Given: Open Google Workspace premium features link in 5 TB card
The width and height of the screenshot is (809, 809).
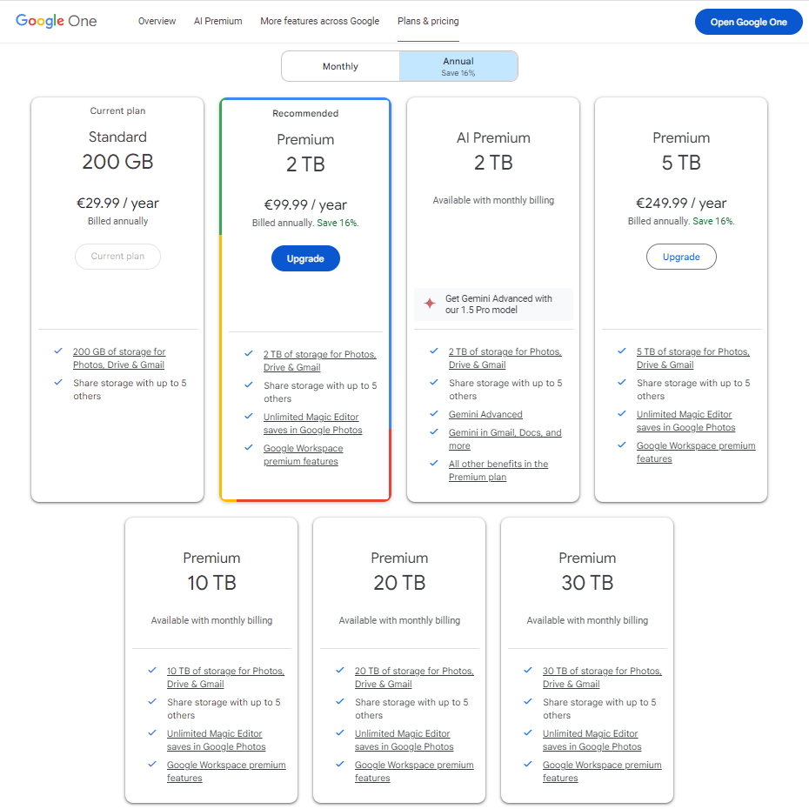Looking at the screenshot, I should tap(696, 452).
